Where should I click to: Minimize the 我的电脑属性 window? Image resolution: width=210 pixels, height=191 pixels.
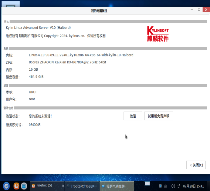click(192, 10)
